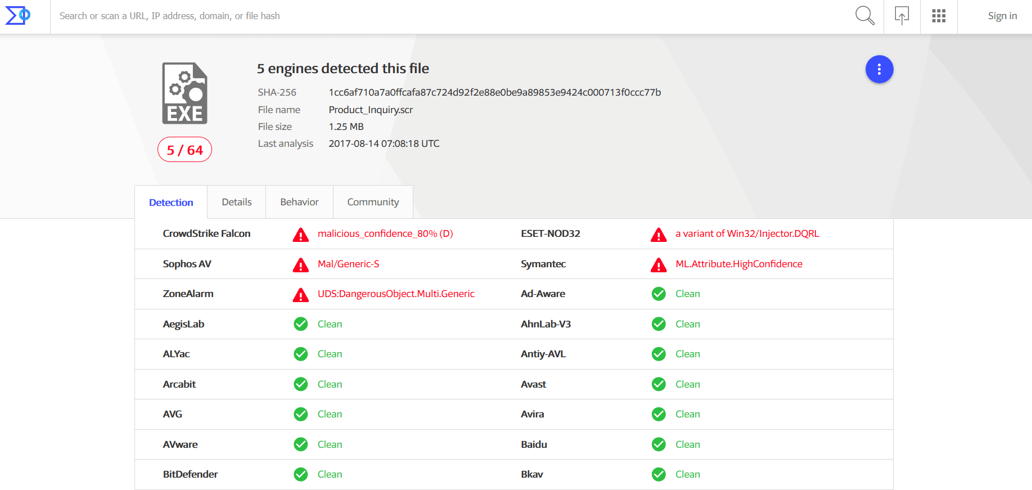The width and height of the screenshot is (1032, 490).
Task: Click the upload file icon
Action: (902, 16)
